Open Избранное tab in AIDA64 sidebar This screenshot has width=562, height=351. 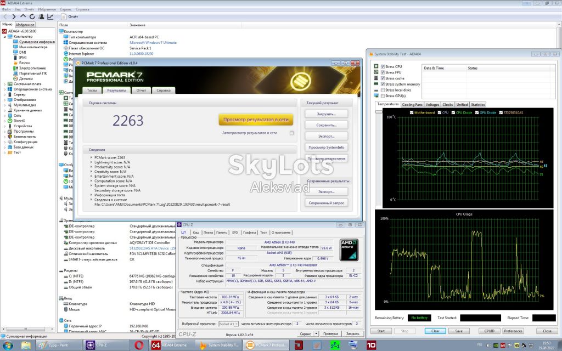tap(25, 25)
